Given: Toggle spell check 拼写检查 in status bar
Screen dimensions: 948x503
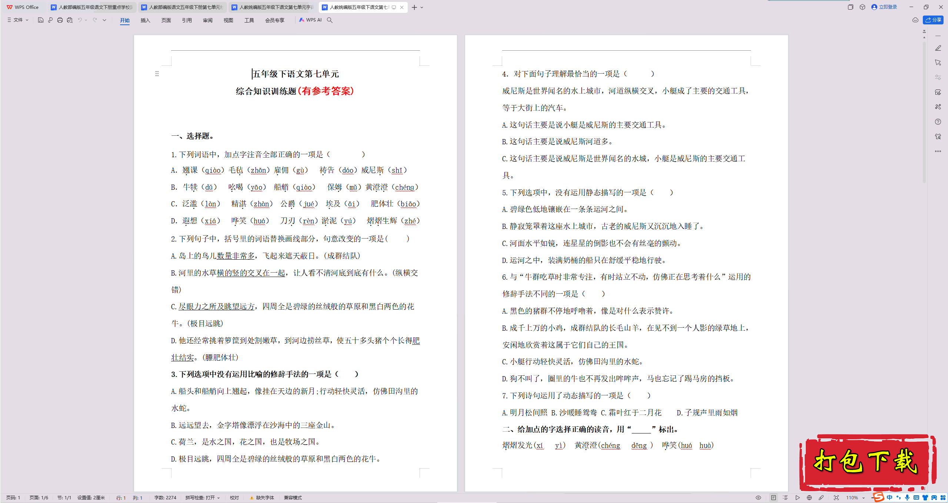Looking at the screenshot, I should [203, 498].
